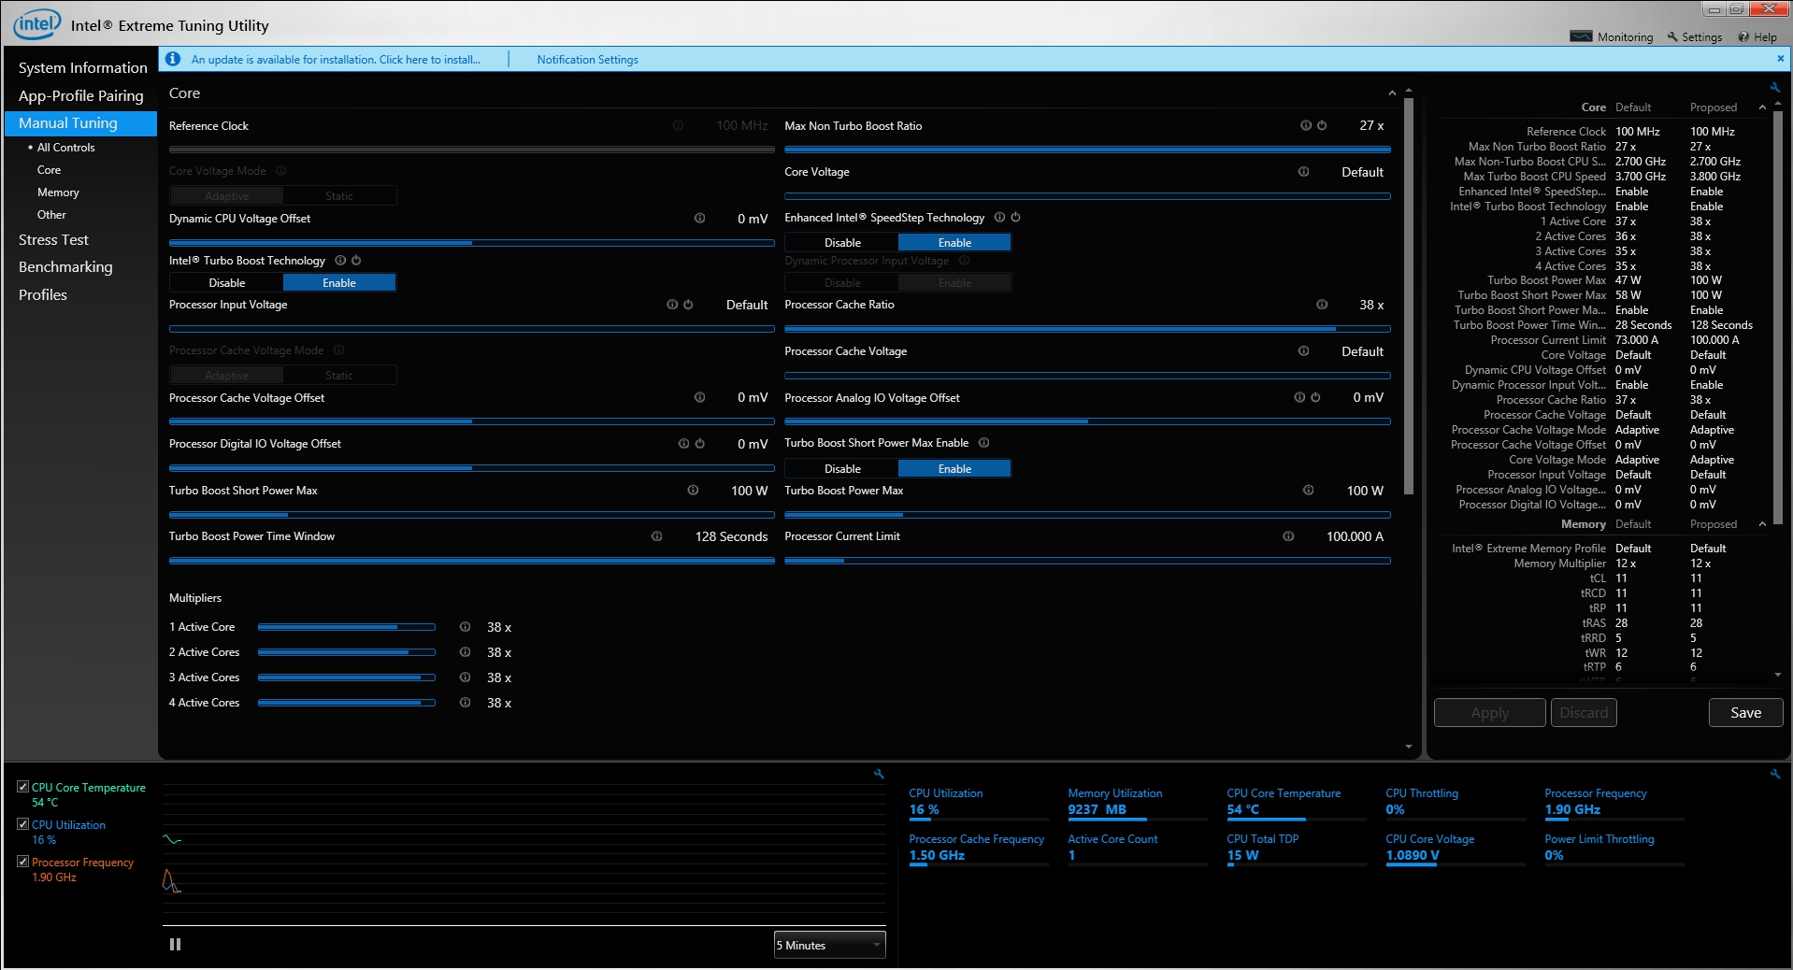Toggle CPU Utilization graph checkbox
This screenshot has height=970, width=1793.
tap(22, 824)
